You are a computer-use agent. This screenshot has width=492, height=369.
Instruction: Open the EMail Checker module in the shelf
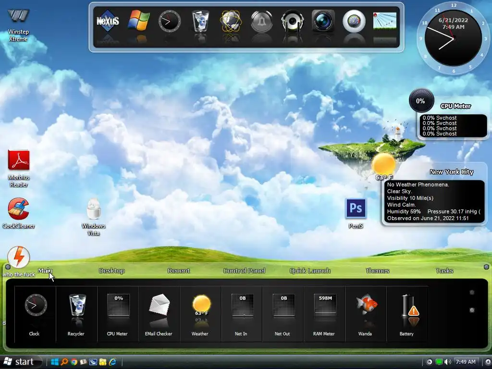159,314
